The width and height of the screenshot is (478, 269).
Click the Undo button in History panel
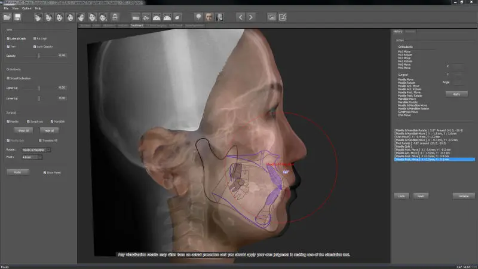(x=402, y=195)
